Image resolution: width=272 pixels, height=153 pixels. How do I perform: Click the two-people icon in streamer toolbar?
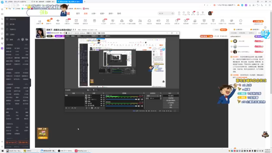tap(140, 21)
